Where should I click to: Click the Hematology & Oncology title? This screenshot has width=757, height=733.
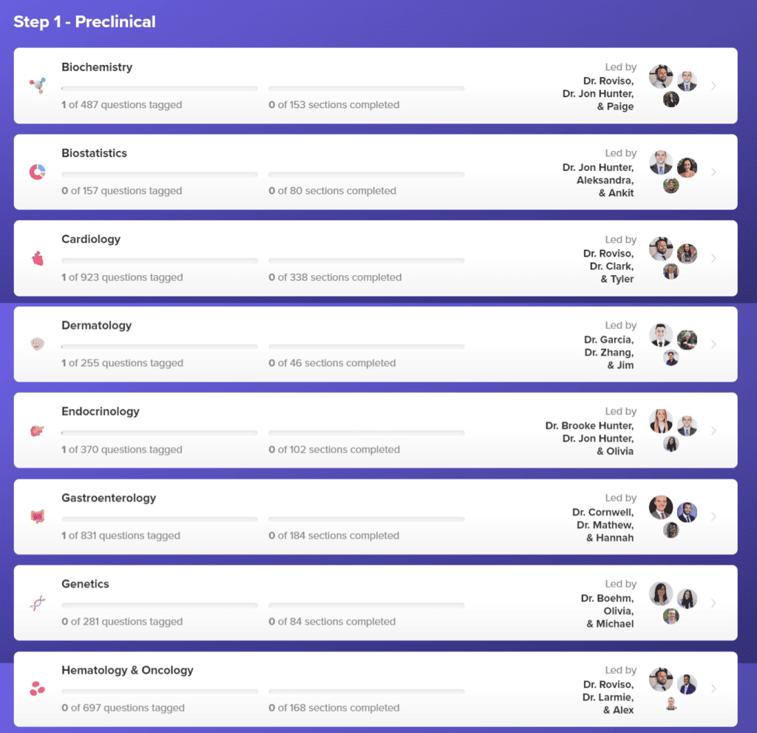point(127,670)
